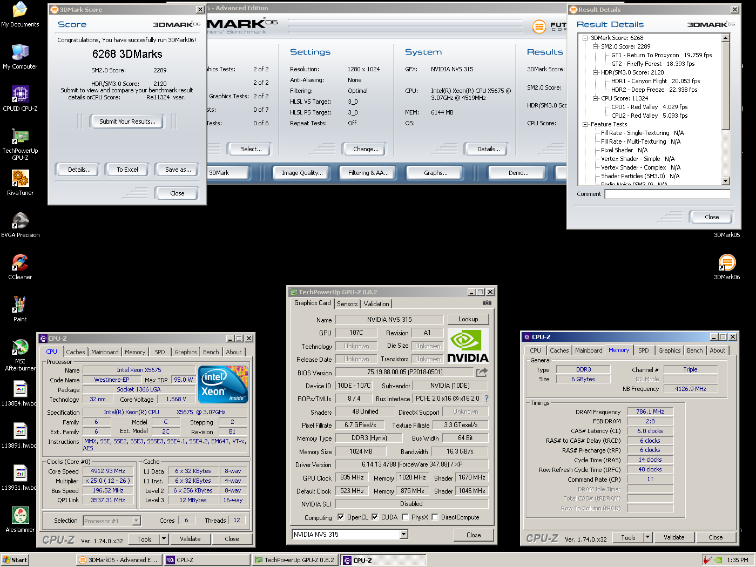Screen dimensions: 756x567
Task: Open the GPU selection dropdown in GPU-Z
Action: pyautogui.click(x=403, y=534)
